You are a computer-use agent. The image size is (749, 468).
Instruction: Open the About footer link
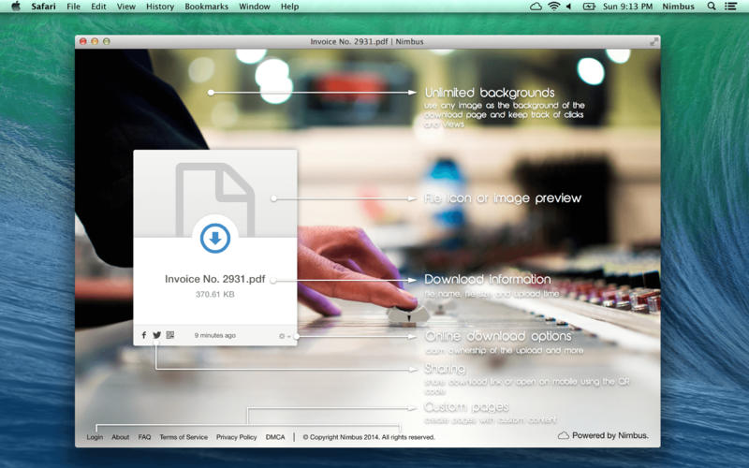pyautogui.click(x=121, y=437)
